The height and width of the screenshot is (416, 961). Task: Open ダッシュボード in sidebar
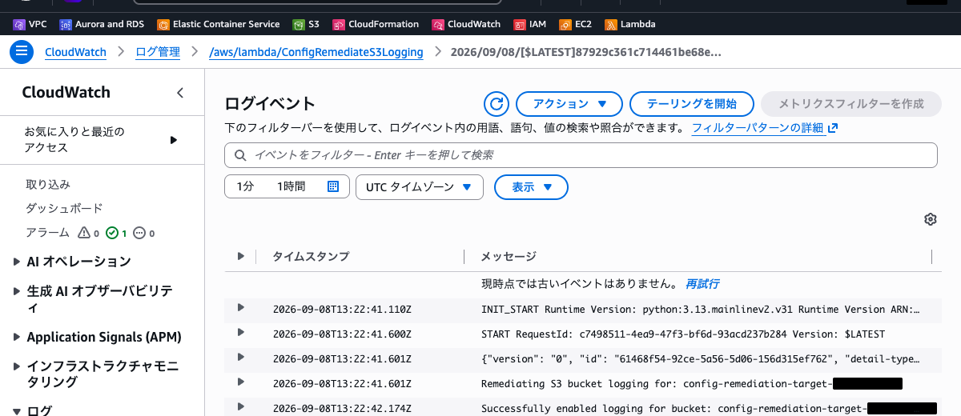click(x=64, y=208)
